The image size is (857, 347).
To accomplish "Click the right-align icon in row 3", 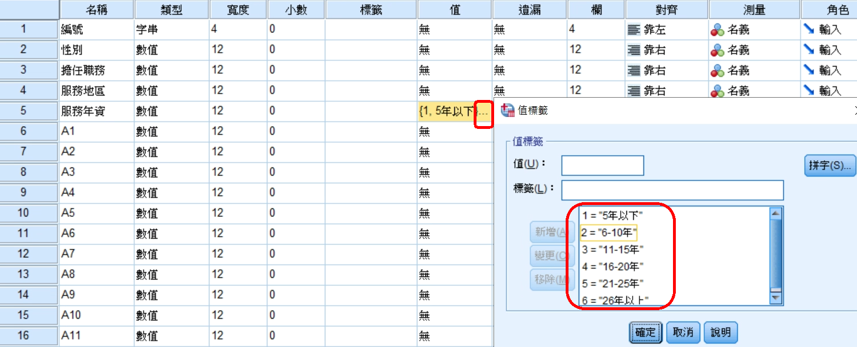I will coord(633,70).
